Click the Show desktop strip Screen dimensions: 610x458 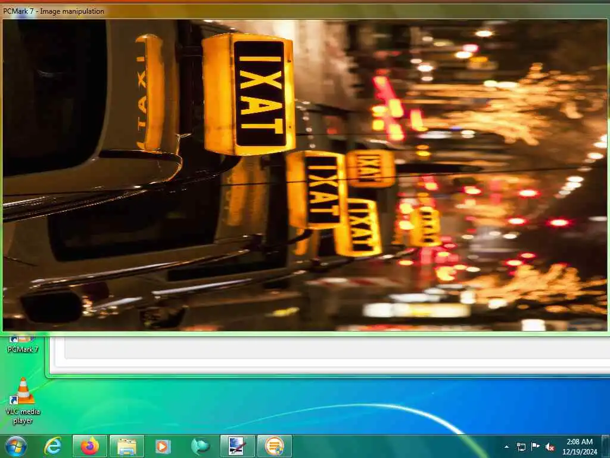pyautogui.click(x=606, y=446)
